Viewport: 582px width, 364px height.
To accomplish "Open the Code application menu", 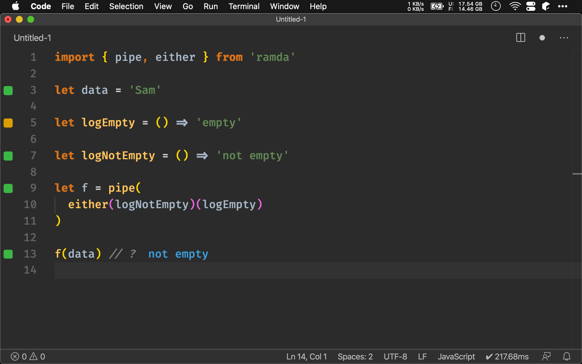I will (41, 6).
